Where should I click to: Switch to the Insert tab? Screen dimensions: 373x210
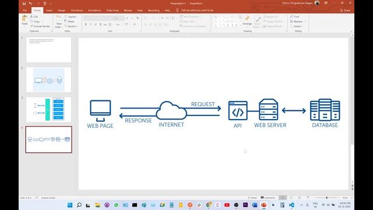coord(49,10)
